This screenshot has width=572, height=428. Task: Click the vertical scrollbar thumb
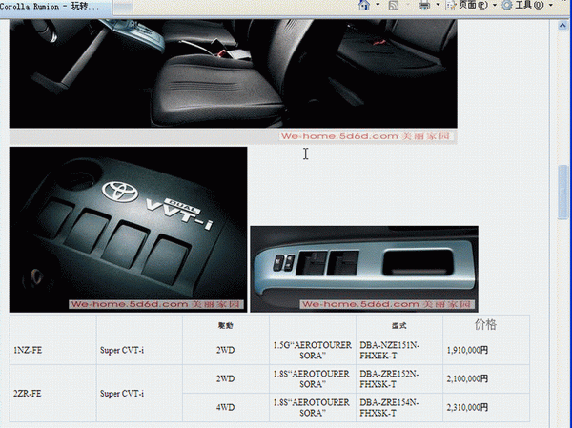(x=562, y=192)
